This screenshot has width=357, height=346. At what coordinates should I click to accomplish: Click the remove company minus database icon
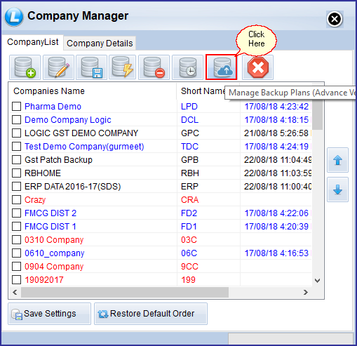(154, 67)
